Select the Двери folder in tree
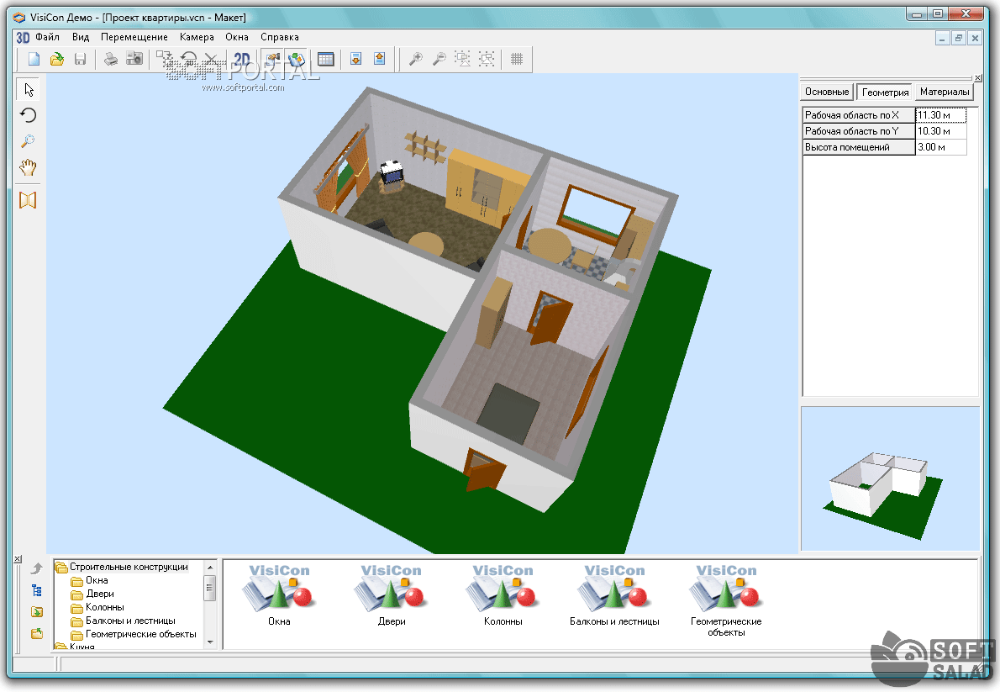1000x692 pixels. pos(99,594)
